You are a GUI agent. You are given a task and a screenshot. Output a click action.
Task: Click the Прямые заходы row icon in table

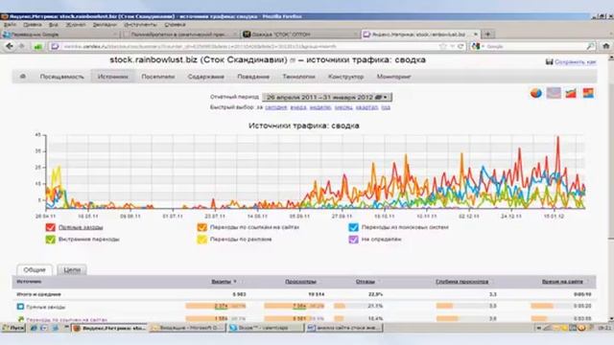click(x=20, y=307)
